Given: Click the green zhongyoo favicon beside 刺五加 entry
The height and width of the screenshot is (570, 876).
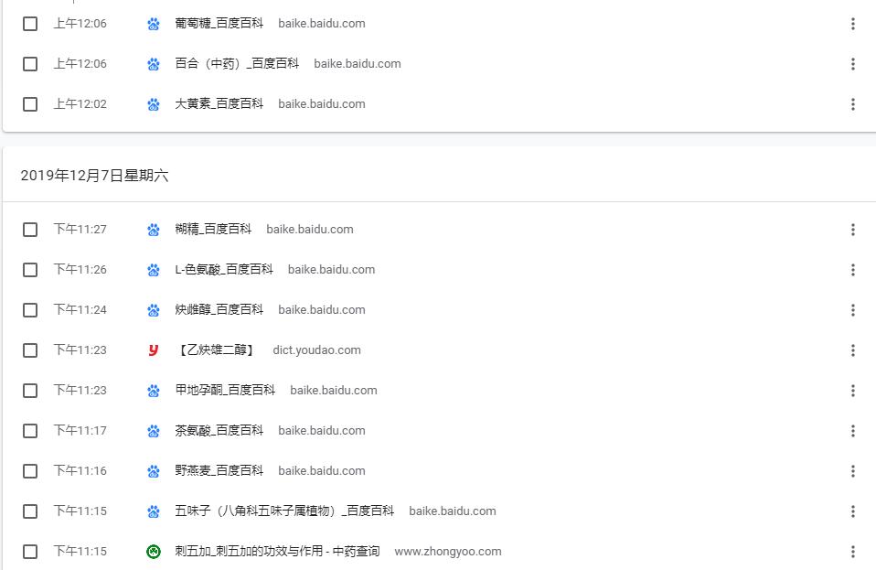Looking at the screenshot, I should (153, 551).
